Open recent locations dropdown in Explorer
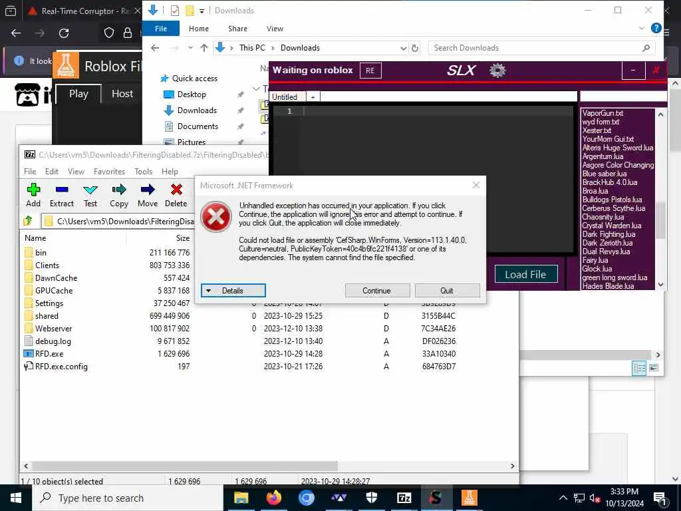The width and height of the screenshot is (681, 511). (x=190, y=48)
